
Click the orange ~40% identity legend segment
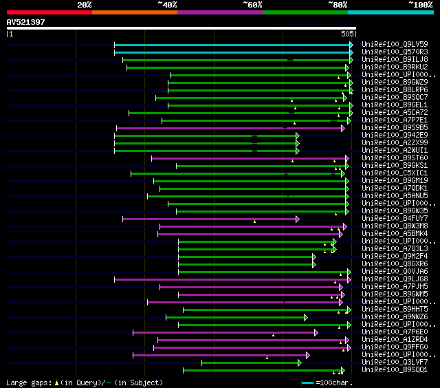(135, 12)
